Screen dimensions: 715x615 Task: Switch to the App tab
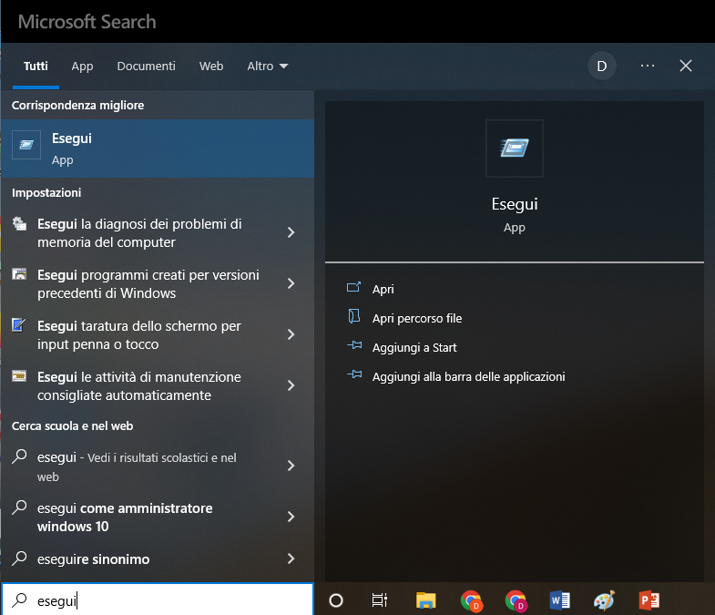point(82,67)
